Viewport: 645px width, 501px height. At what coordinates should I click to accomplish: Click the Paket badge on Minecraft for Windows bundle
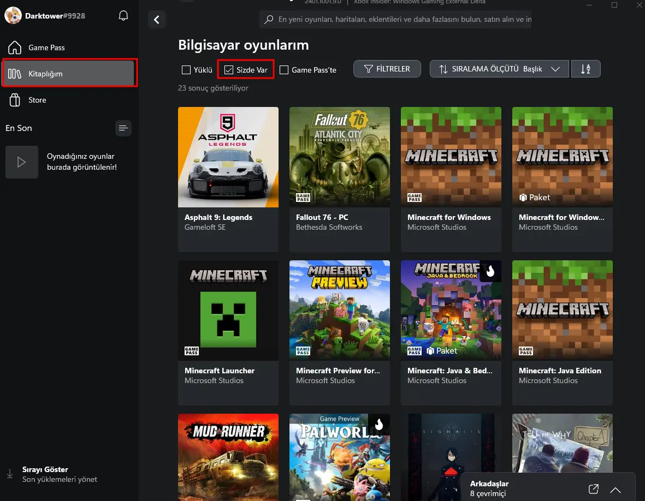pyautogui.click(x=534, y=198)
